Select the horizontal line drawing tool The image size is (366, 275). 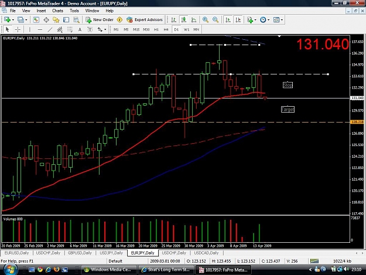point(40,29)
